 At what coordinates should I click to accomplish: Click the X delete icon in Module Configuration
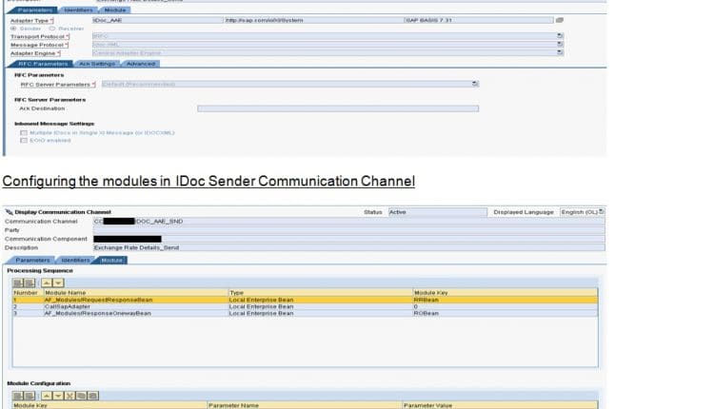tap(69, 396)
